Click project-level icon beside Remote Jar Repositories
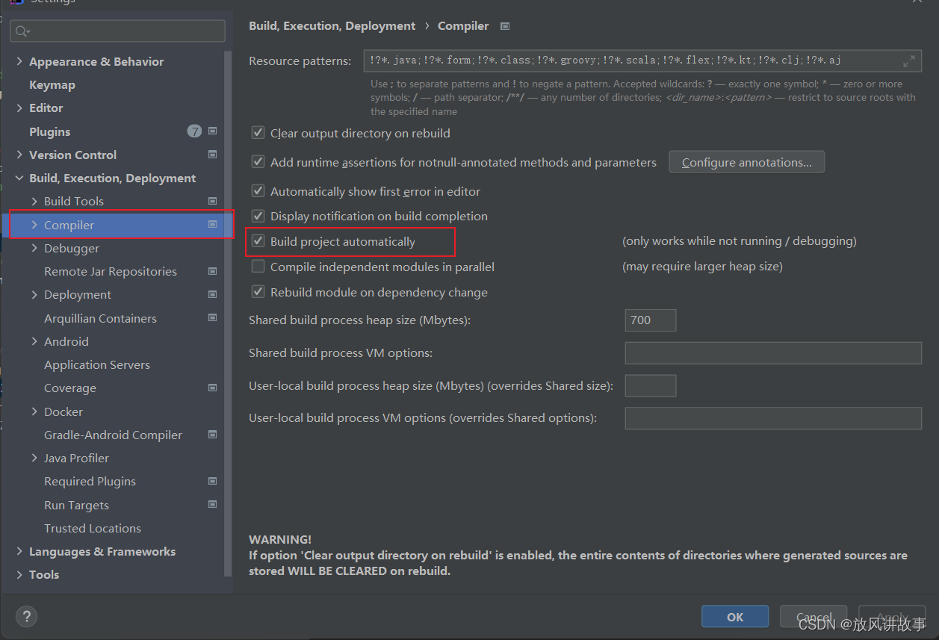This screenshot has width=939, height=640. tap(213, 271)
